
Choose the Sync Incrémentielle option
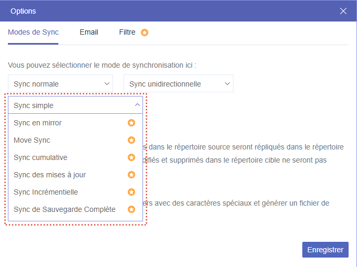(x=46, y=192)
